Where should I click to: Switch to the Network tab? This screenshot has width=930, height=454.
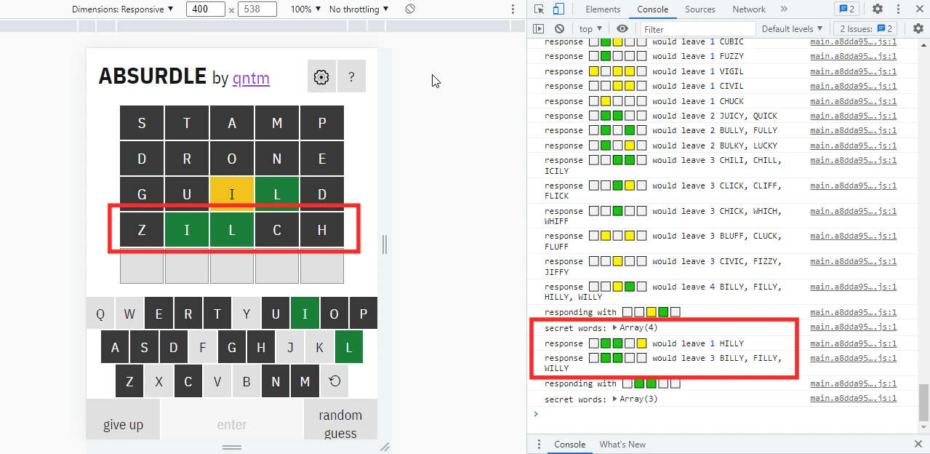click(x=749, y=9)
